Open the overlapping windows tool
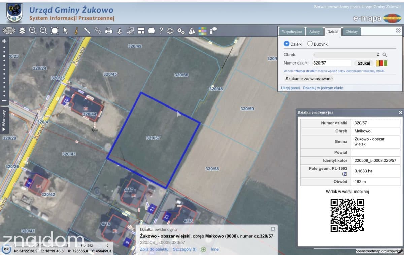 130,31
